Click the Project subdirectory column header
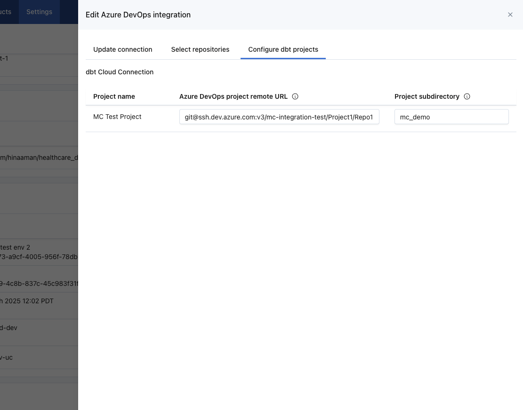This screenshot has height=410, width=523. pos(427,96)
